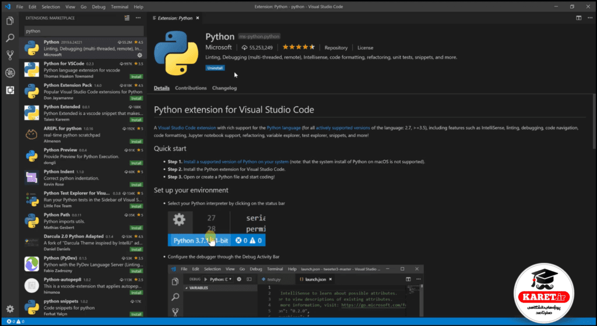Click the large Python logo on details page

[x=176, y=52]
